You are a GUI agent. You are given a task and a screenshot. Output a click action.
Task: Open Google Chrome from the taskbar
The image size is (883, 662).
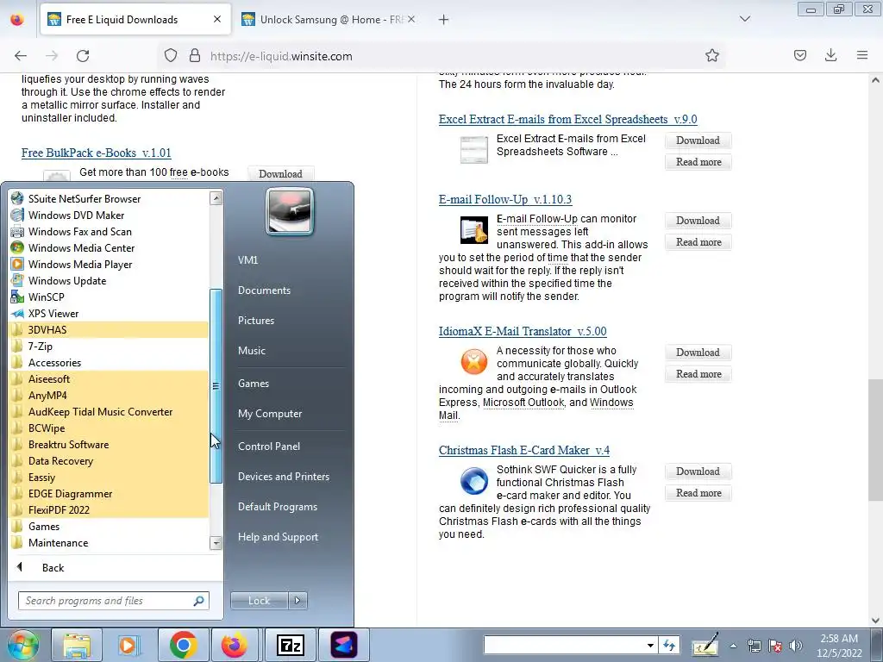click(x=183, y=645)
